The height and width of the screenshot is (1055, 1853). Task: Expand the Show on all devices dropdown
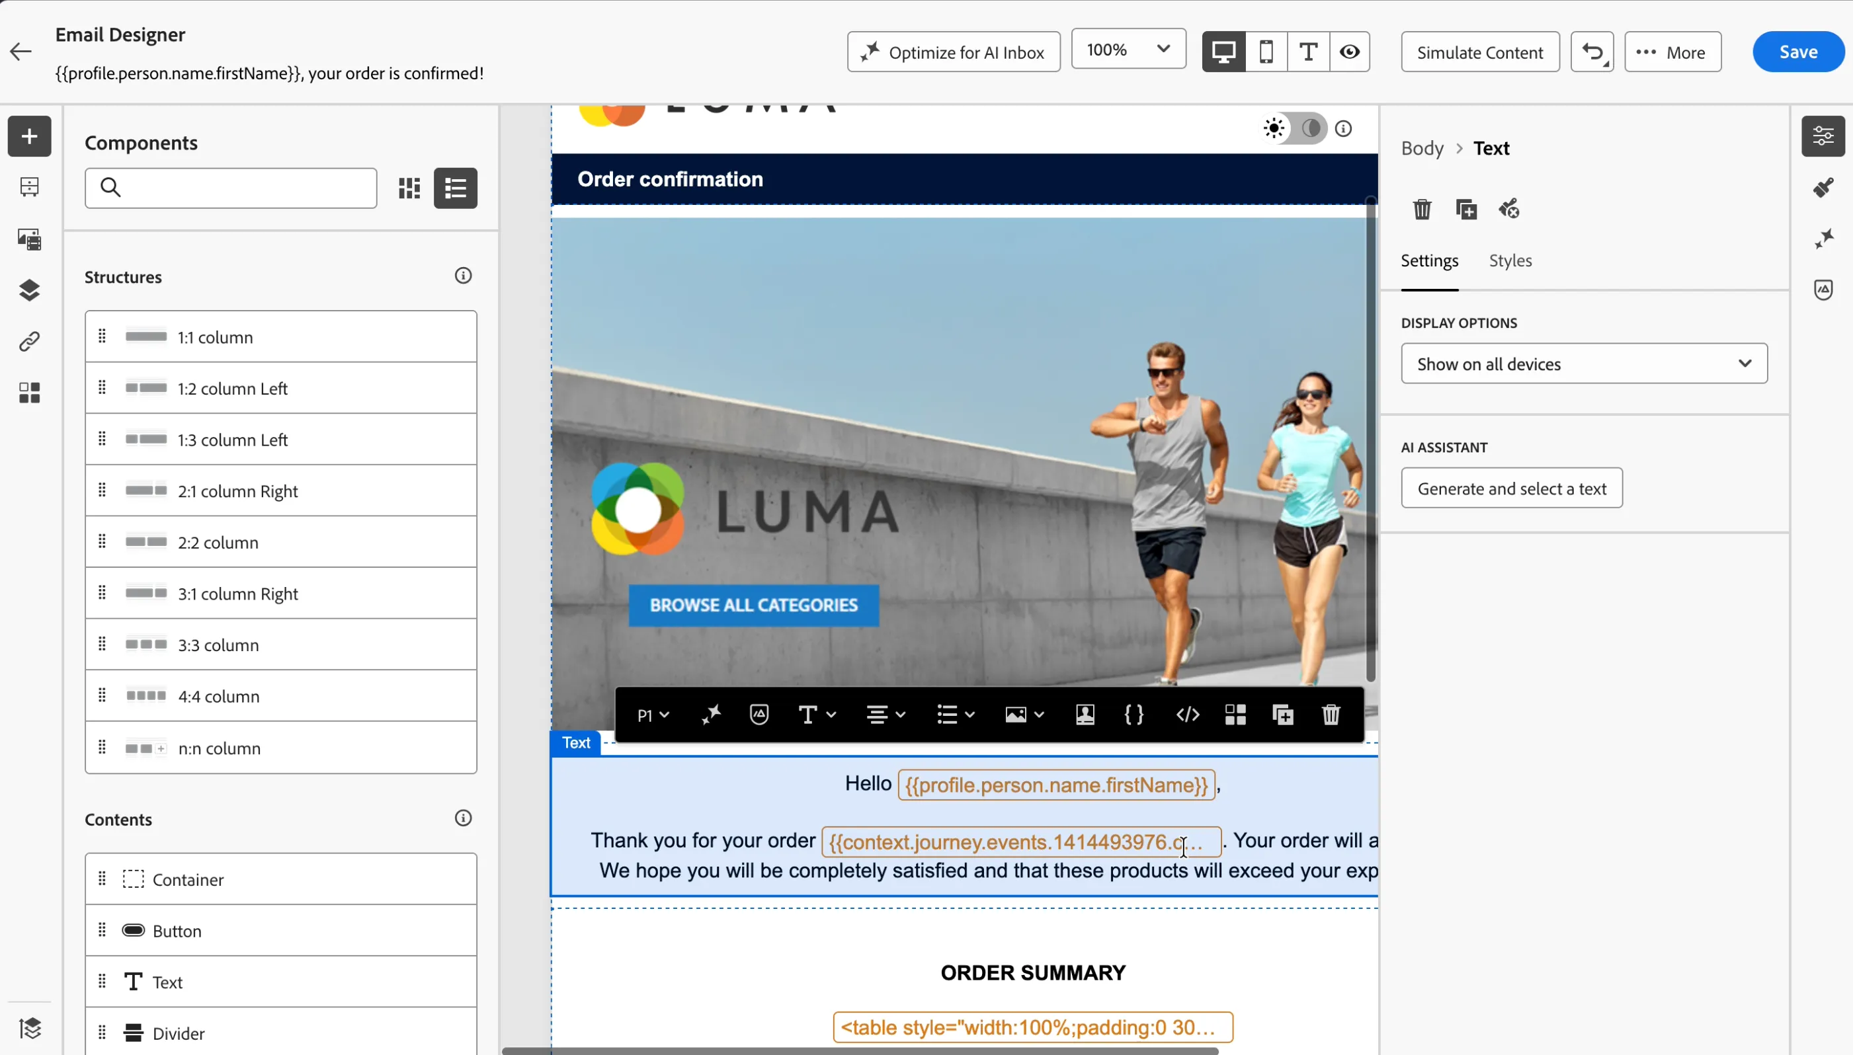click(1584, 364)
